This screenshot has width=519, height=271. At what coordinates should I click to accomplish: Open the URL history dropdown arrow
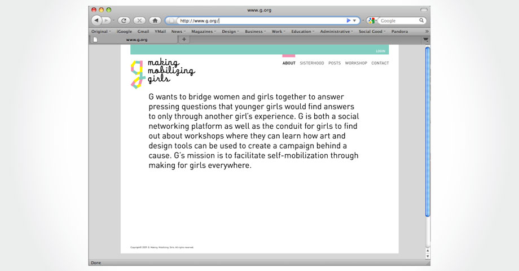354,20
